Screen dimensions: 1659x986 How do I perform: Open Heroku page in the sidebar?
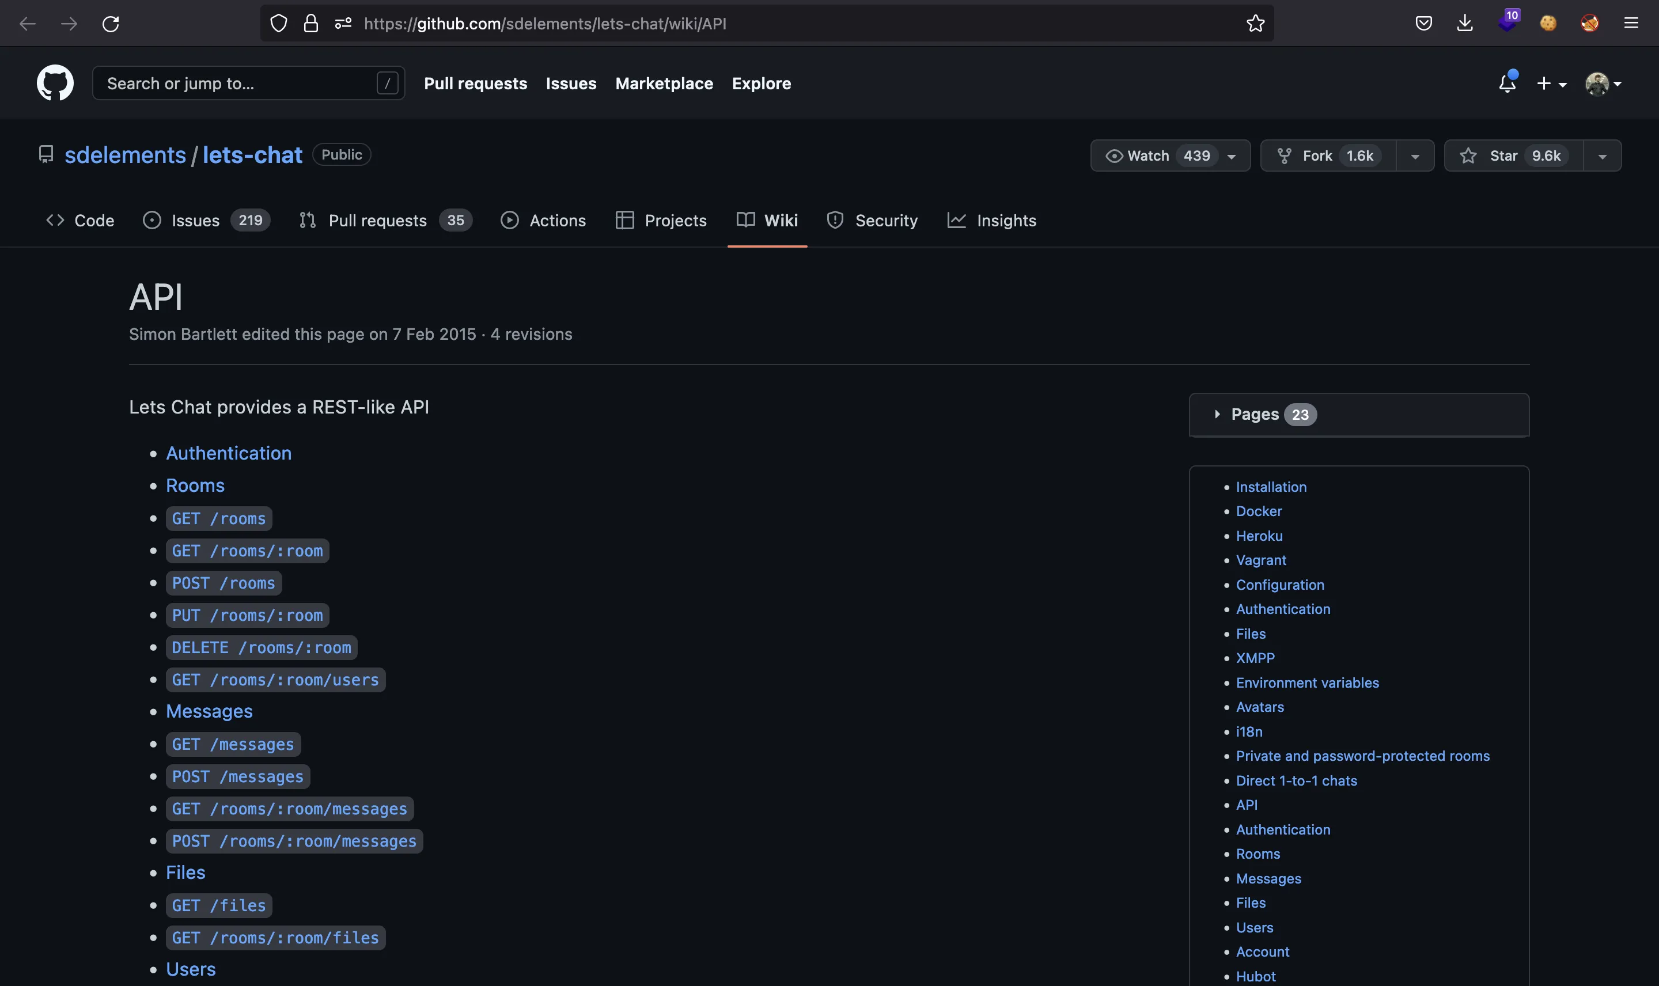(1259, 536)
